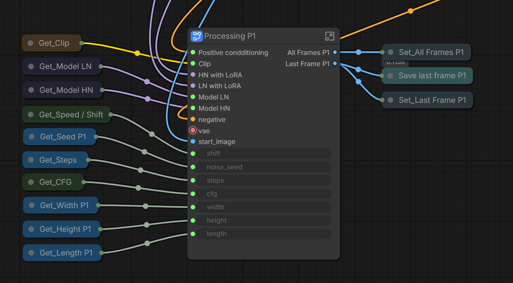Click the Last Frame P1 output socket
513x283 pixels.
pos(335,64)
